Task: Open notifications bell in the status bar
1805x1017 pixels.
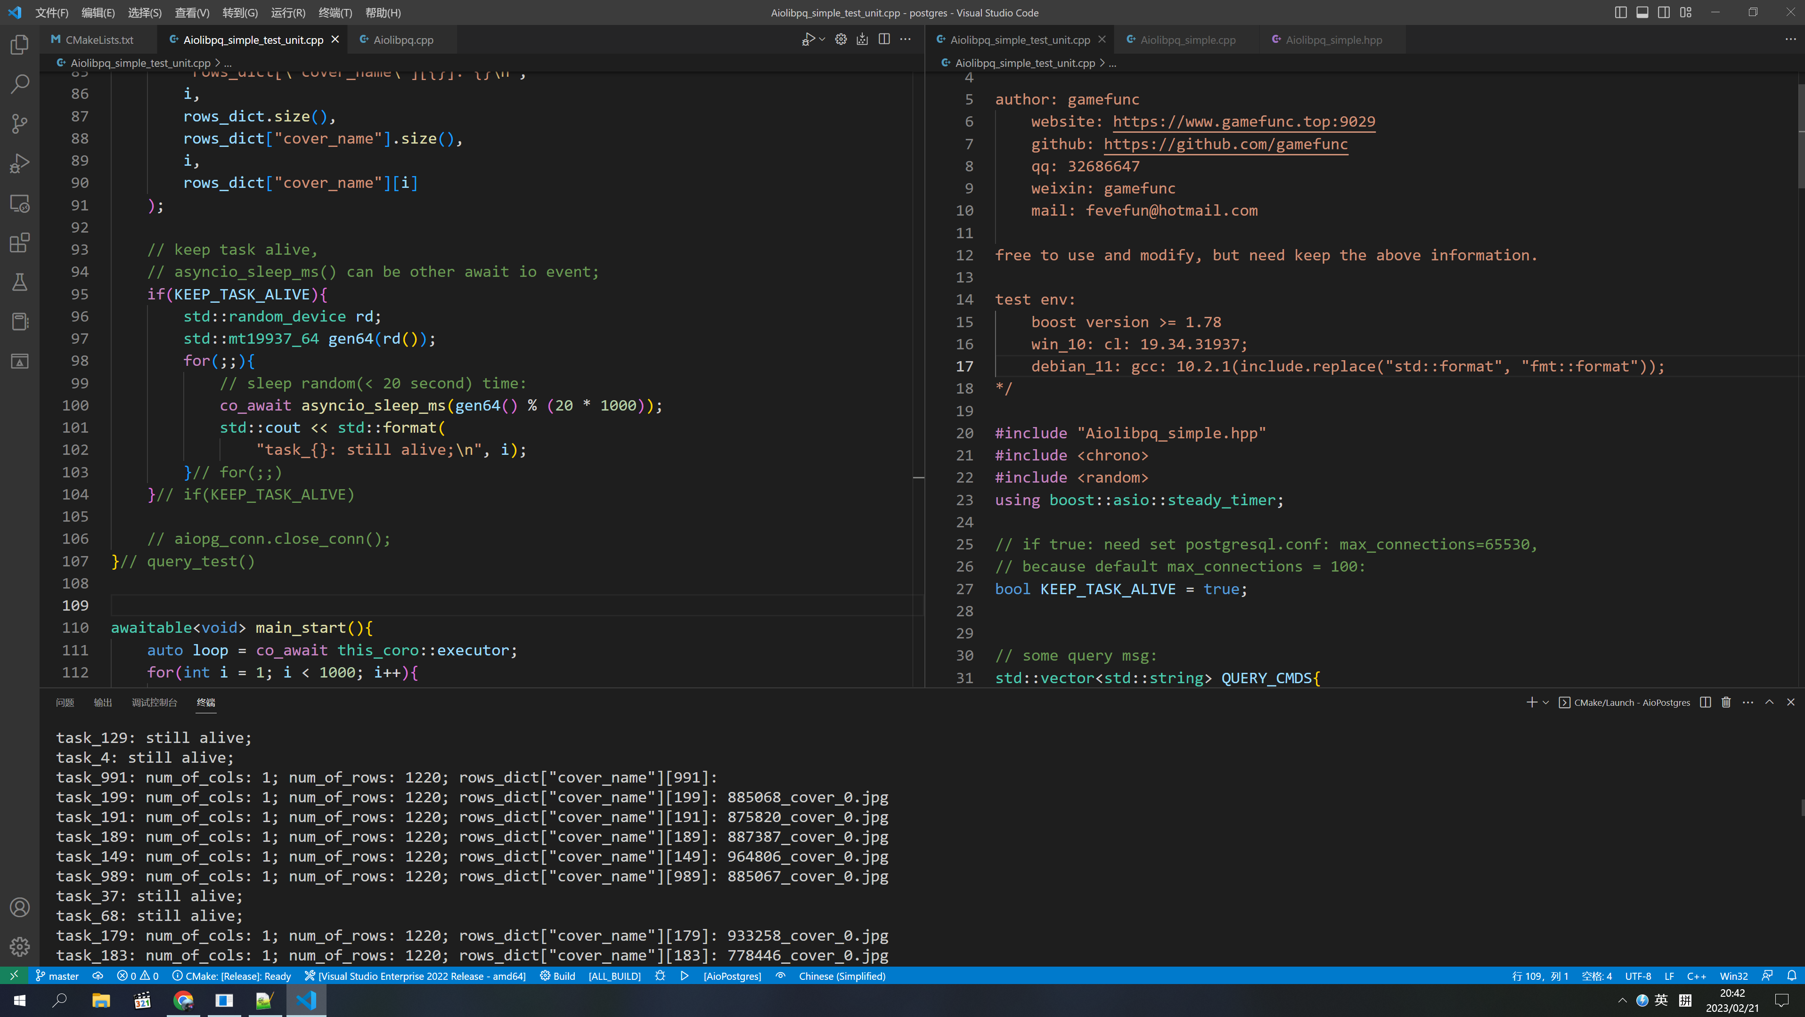Action: point(1792,976)
